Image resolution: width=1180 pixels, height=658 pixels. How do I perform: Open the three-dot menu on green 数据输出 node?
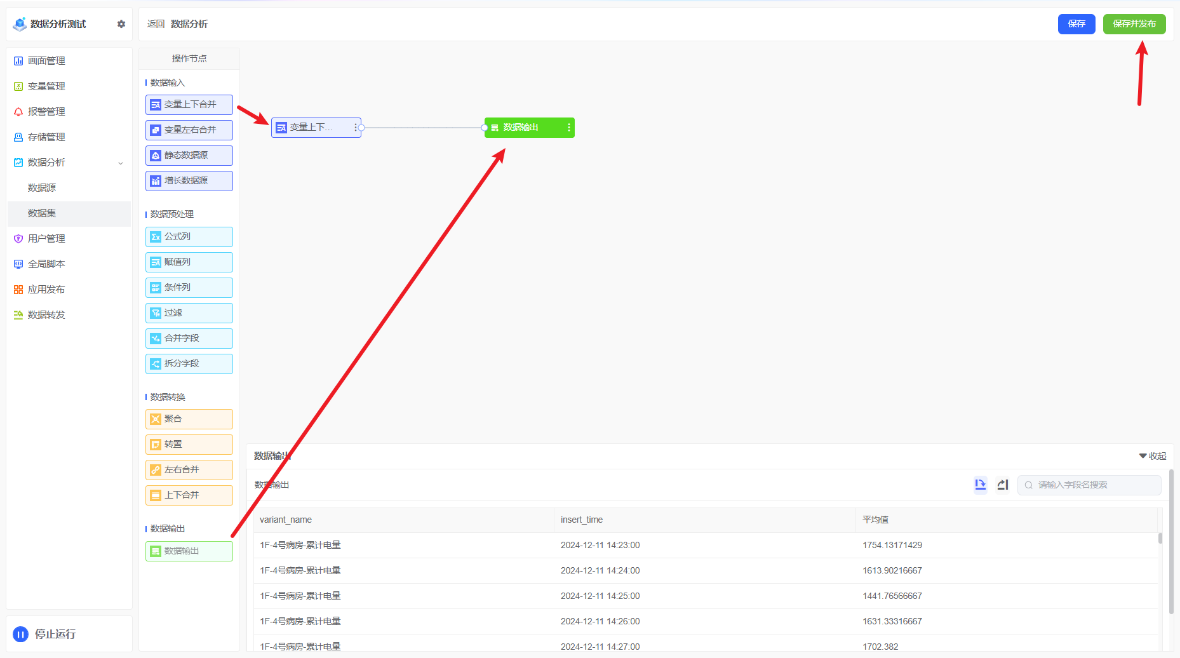568,128
